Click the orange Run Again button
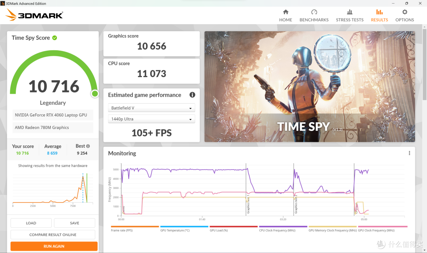The width and height of the screenshot is (427, 253). (x=54, y=246)
